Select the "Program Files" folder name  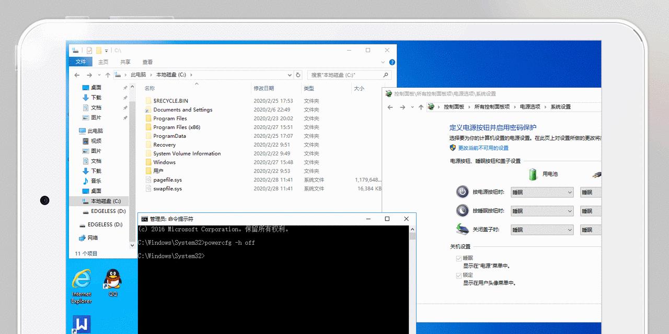170,118
